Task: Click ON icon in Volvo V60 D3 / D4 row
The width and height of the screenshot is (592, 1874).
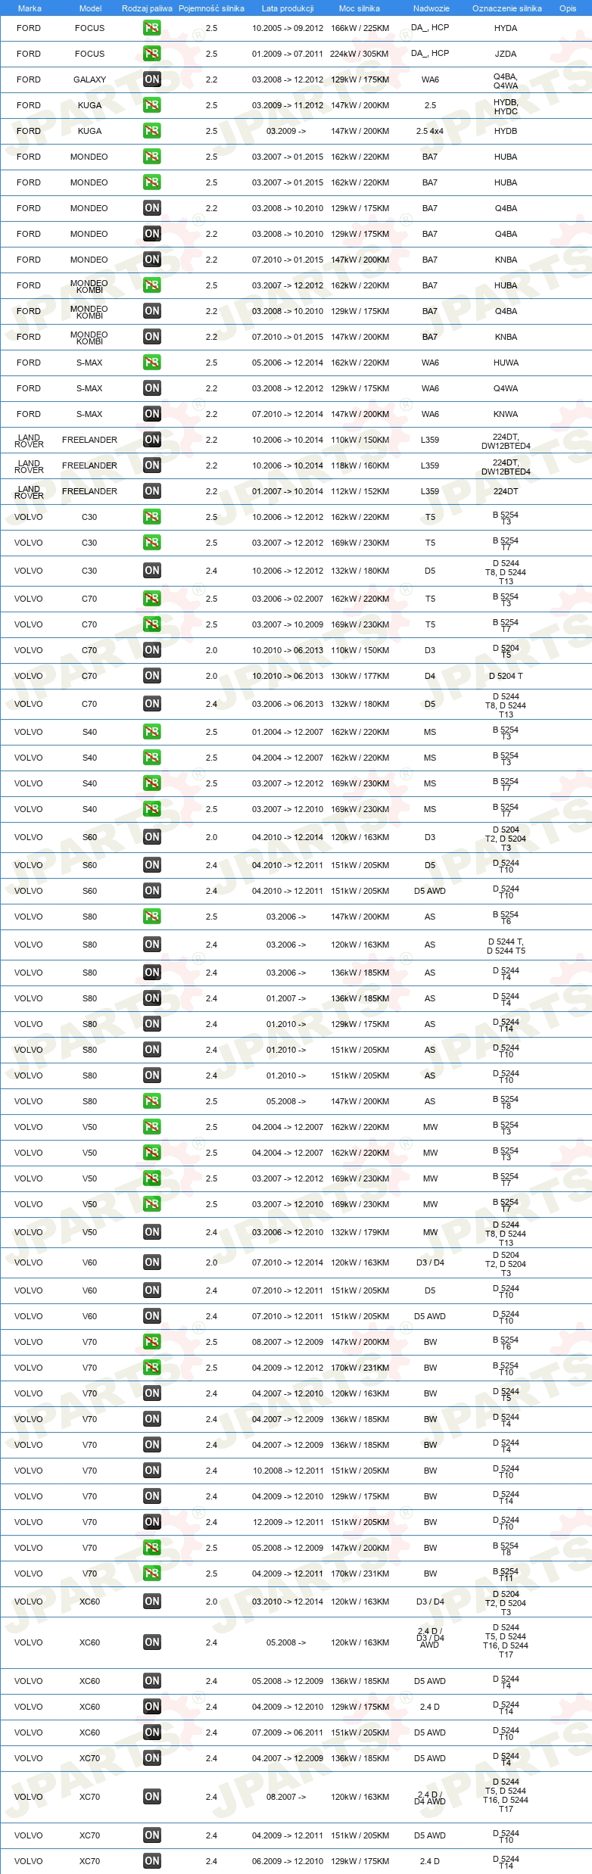Action: (152, 1262)
